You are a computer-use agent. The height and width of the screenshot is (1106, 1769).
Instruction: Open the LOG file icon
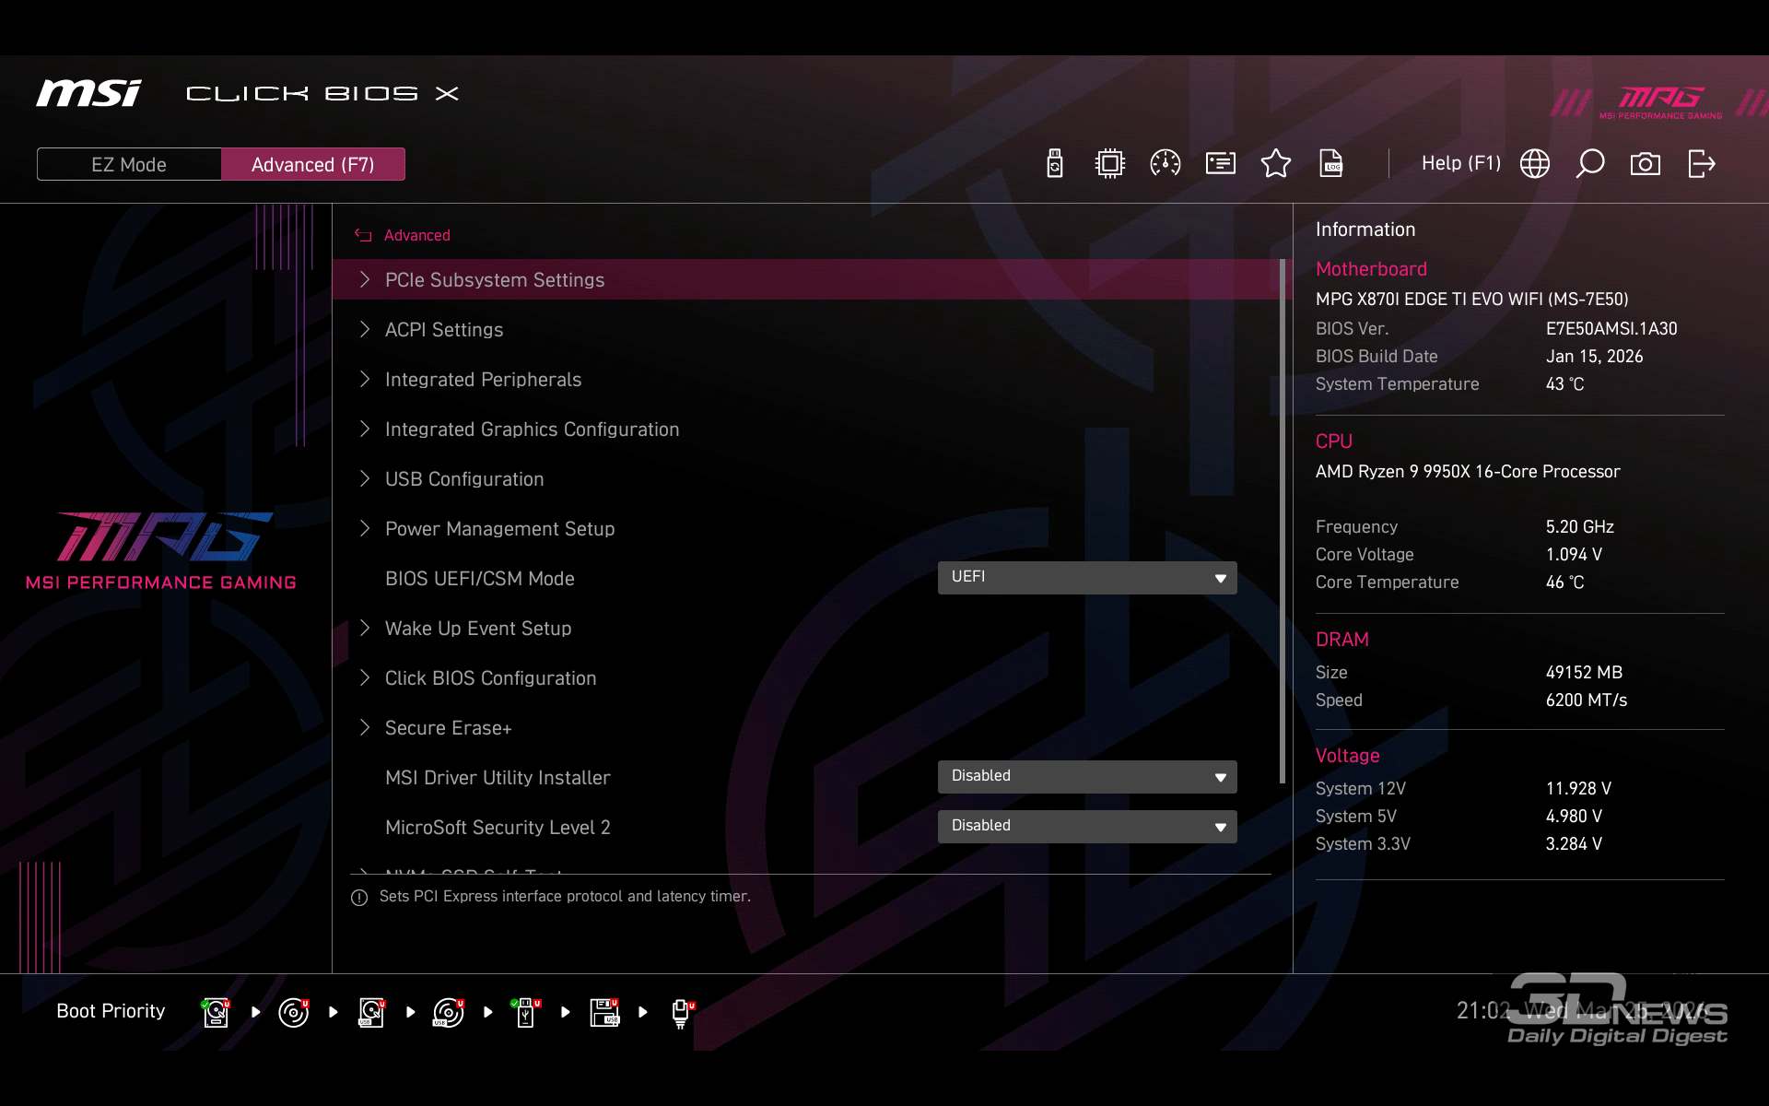1331,164
